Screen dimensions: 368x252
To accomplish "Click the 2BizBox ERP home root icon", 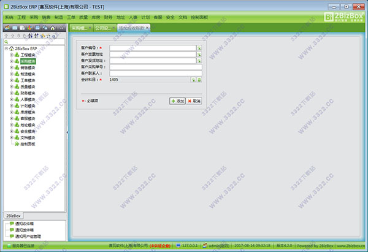I will pos(12,48).
